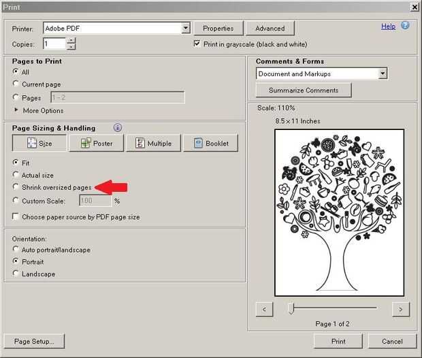Click the Custom Scale percent field

95,201
